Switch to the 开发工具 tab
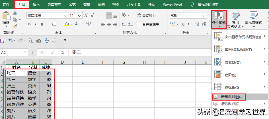Screen dimensions: 269x119 click(x=134, y=5)
